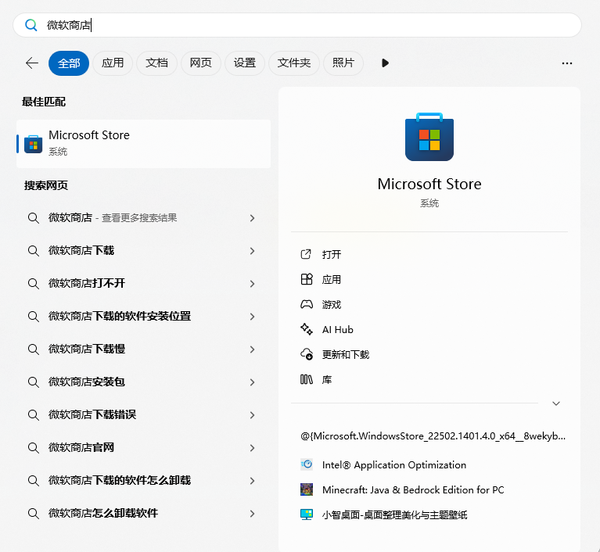Image resolution: width=600 pixels, height=552 pixels.
Task: Select web suggestion 微软商店下载错误
Action: coord(142,415)
